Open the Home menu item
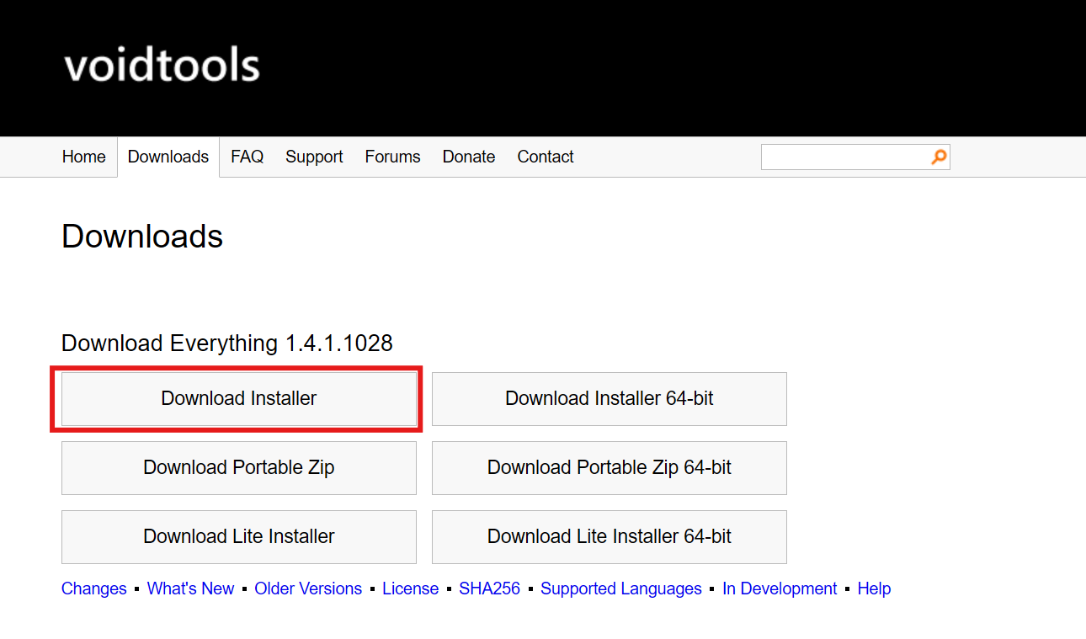This screenshot has height=639, width=1086. [84, 157]
